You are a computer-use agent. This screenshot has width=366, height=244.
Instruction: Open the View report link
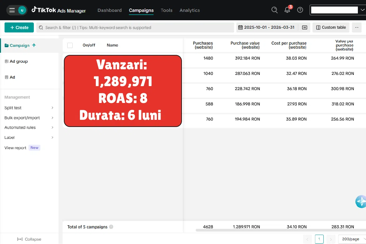click(15, 148)
